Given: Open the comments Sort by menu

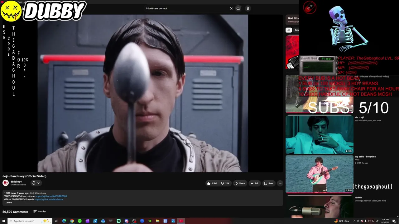Looking at the screenshot, I should coord(40,212).
